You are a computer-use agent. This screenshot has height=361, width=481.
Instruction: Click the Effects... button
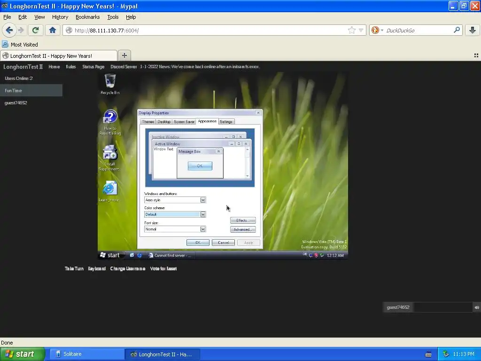coord(243,220)
